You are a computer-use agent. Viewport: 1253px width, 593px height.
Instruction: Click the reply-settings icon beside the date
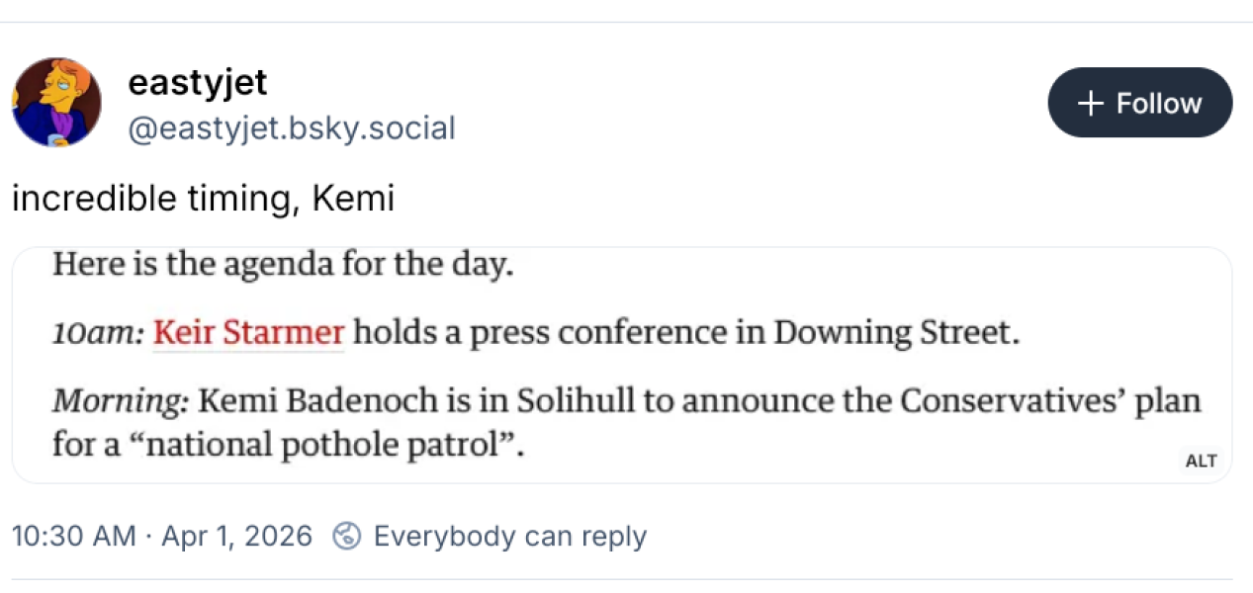pos(346,536)
